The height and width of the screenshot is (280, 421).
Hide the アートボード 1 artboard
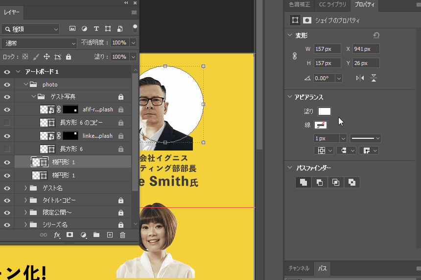(7, 72)
